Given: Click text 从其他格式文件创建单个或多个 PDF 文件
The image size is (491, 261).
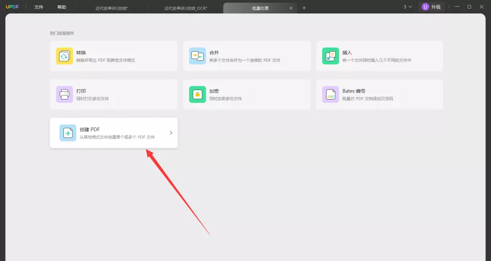Looking at the screenshot, I should tap(117, 137).
